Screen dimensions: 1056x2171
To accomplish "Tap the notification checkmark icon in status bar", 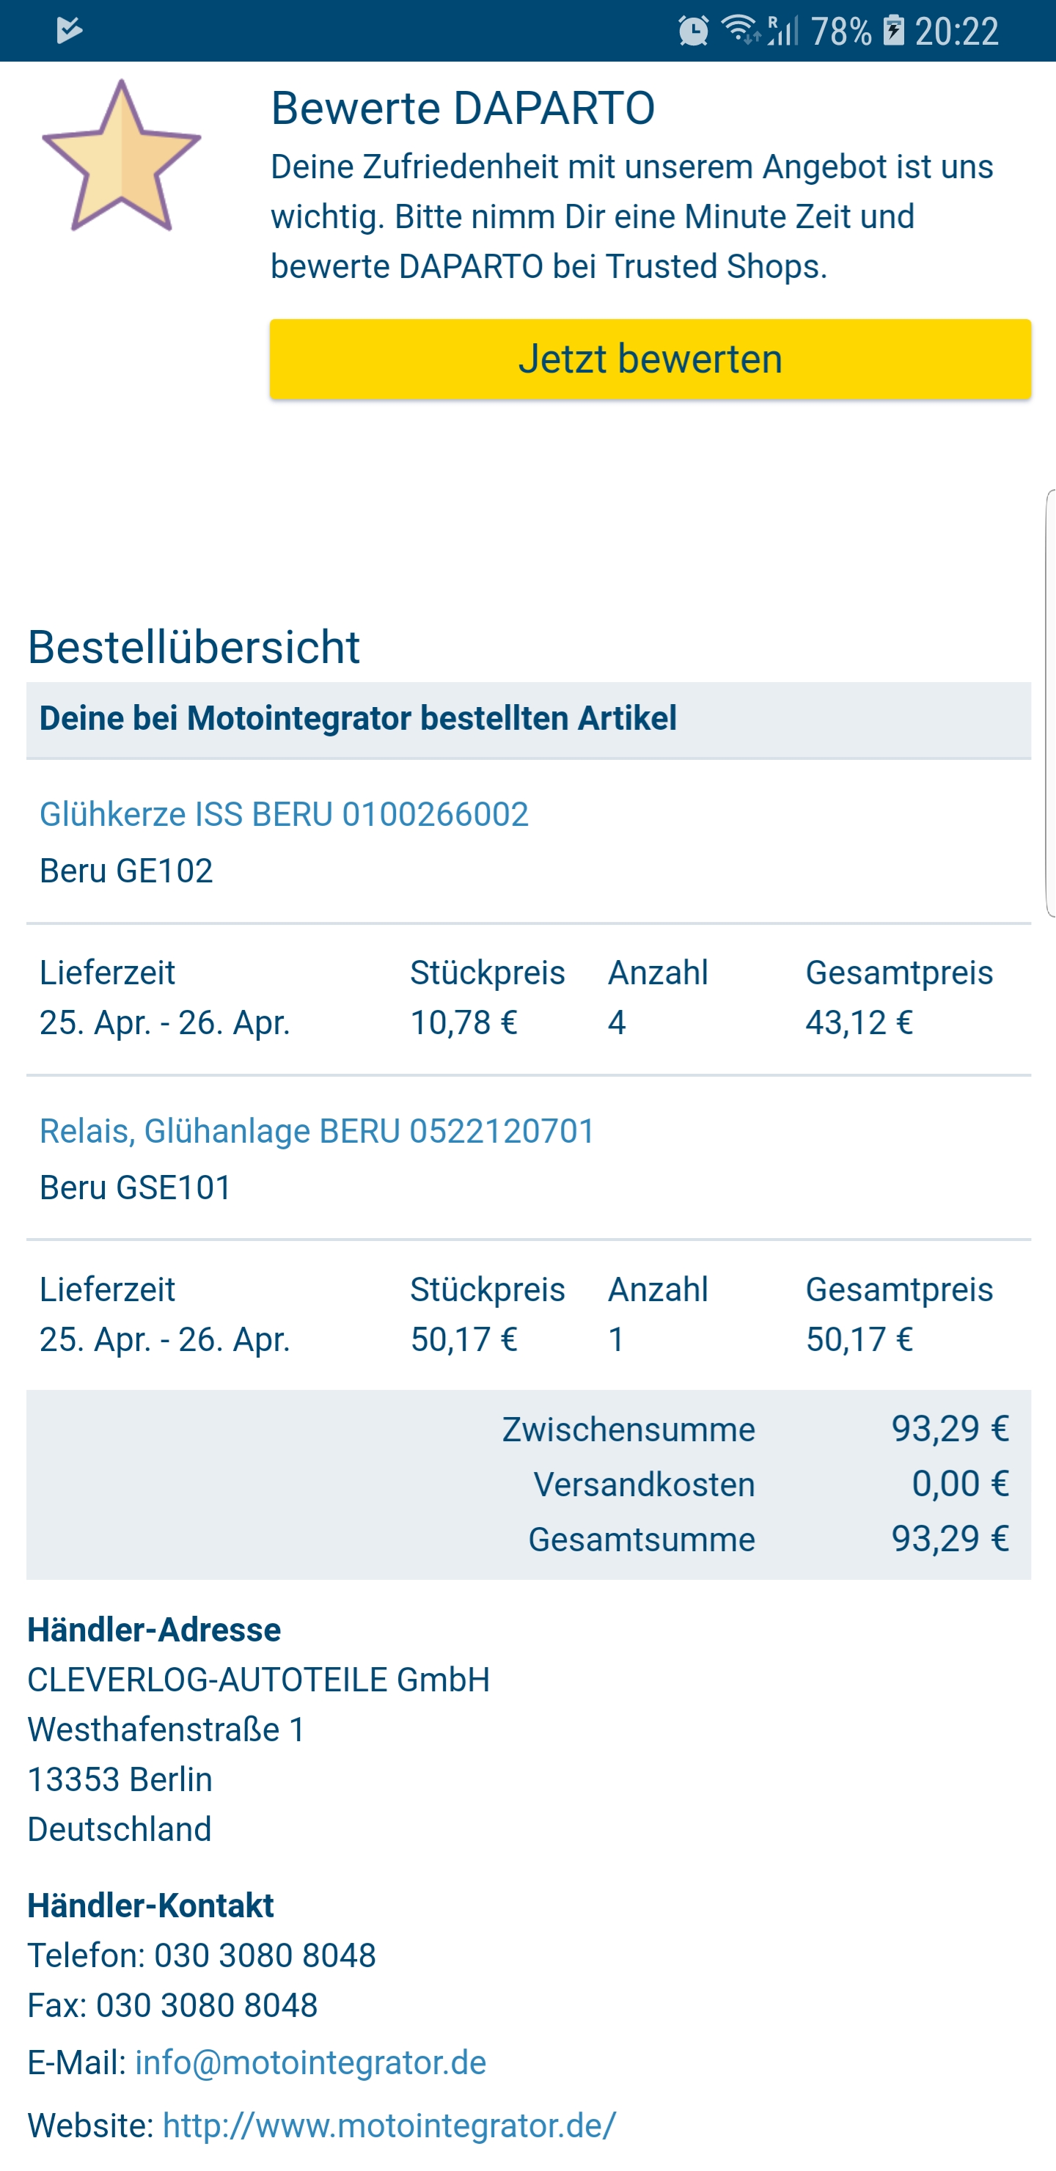I will [x=69, y=32].
